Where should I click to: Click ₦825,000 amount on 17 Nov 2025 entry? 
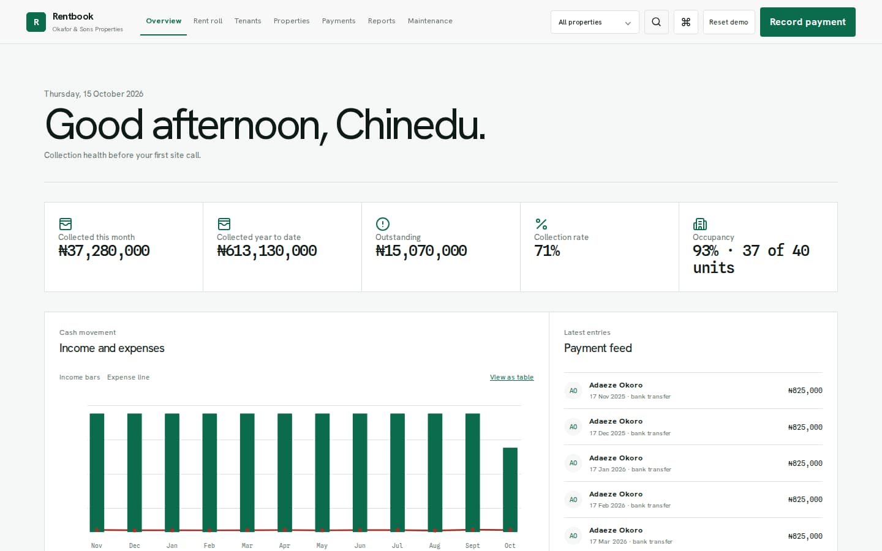click(805, 391)
